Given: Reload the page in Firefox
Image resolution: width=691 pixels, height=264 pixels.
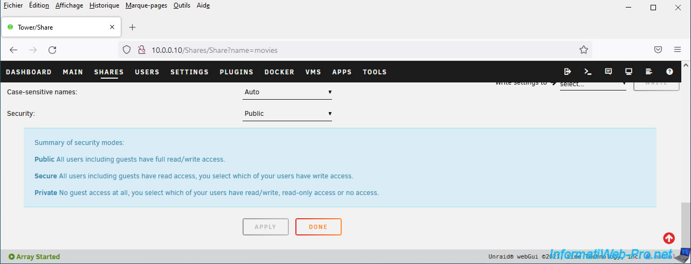Looking at the screenshot, I should (x=52, y=50).
